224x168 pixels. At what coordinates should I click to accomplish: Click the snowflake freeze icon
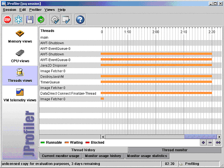coord(19,19)
